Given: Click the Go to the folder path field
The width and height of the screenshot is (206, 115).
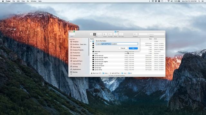Looking at the screenshot, I should tap(117, 44).
